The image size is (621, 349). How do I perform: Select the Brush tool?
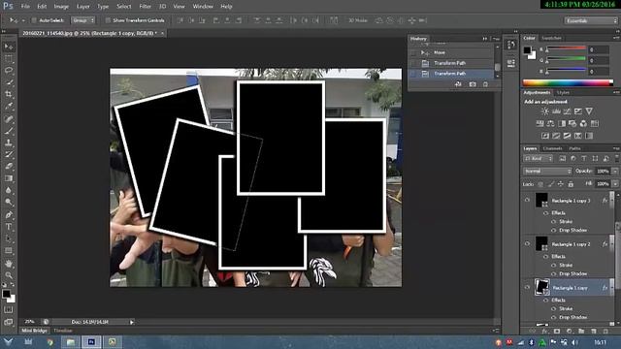click(x=9, y=131)
